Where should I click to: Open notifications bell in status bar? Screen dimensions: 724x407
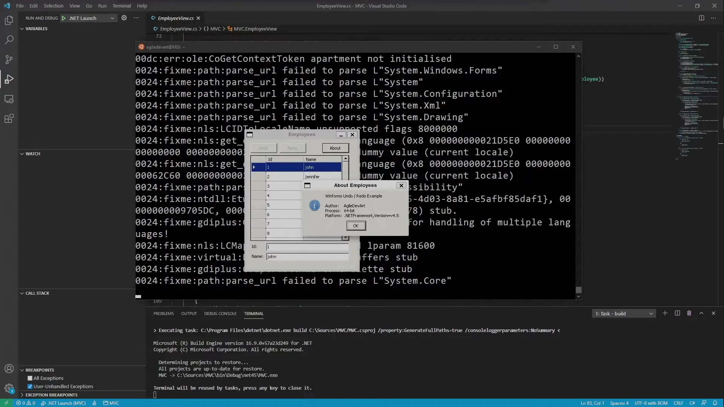715,403
